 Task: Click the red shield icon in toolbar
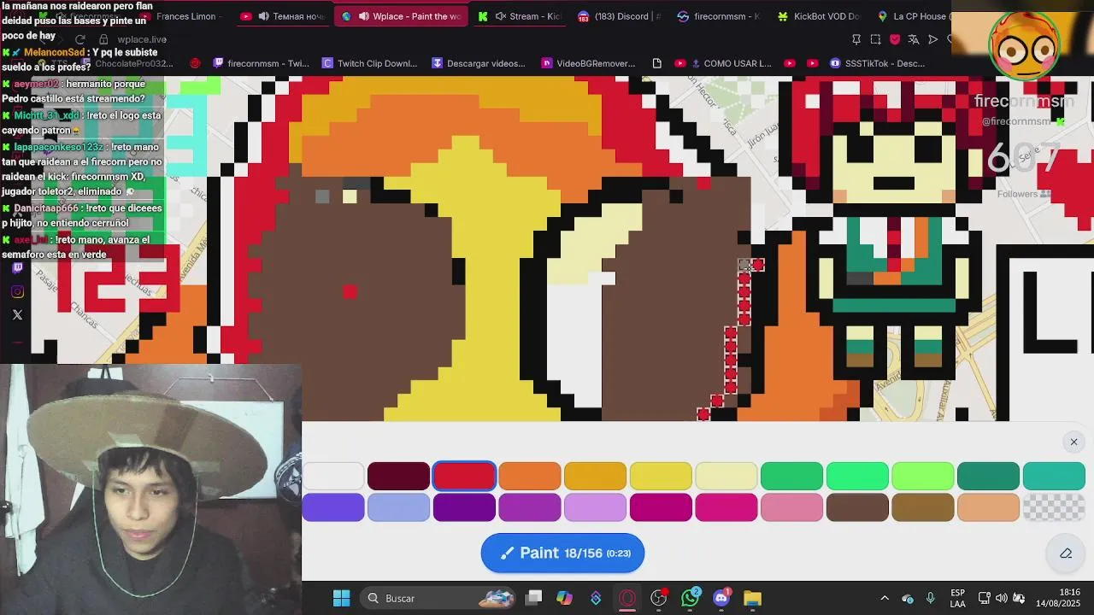point(895,39)
